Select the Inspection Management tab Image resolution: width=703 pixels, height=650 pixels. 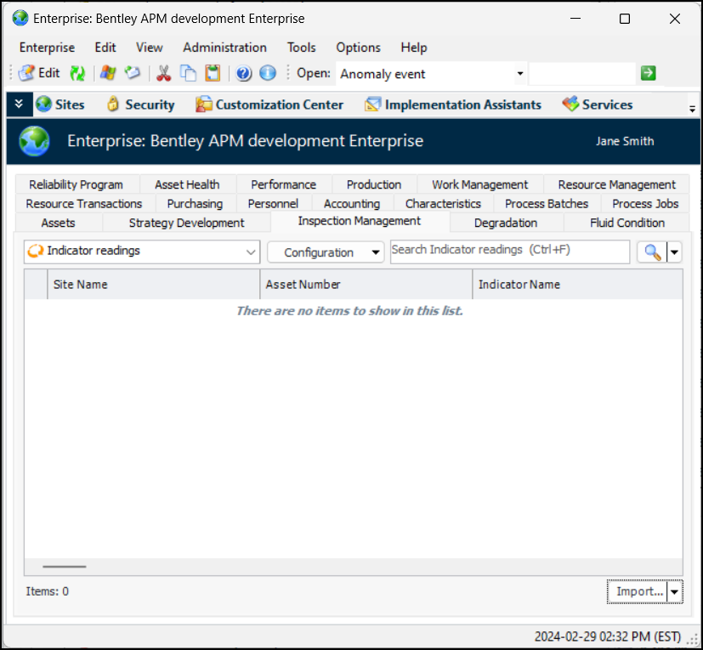click(x=360, y=221)
